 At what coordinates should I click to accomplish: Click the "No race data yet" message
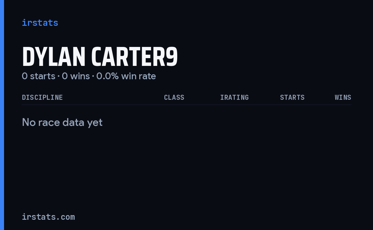pos(62,122)
